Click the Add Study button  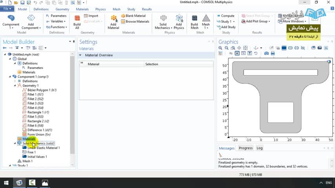pyautogui.click(x=226, y=27)
